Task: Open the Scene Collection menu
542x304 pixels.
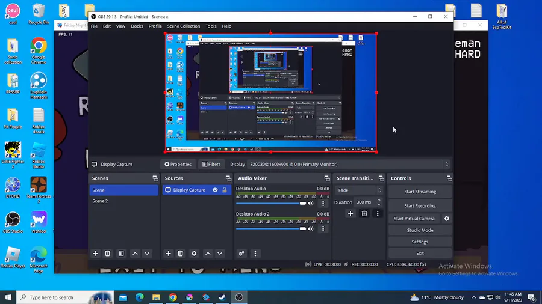Action: (x=184, y=26)
